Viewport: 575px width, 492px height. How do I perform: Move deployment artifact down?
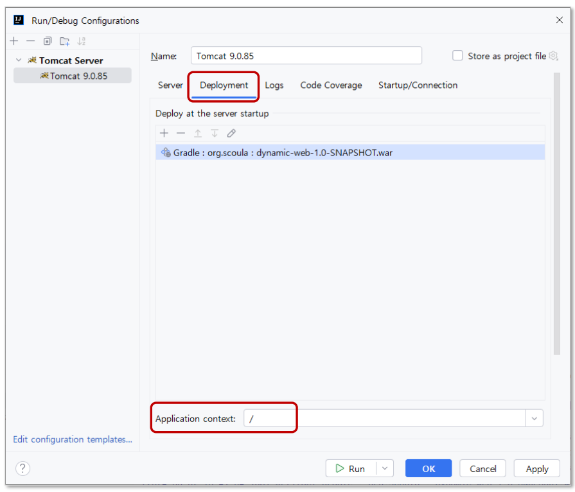click(x=215, y=133)
